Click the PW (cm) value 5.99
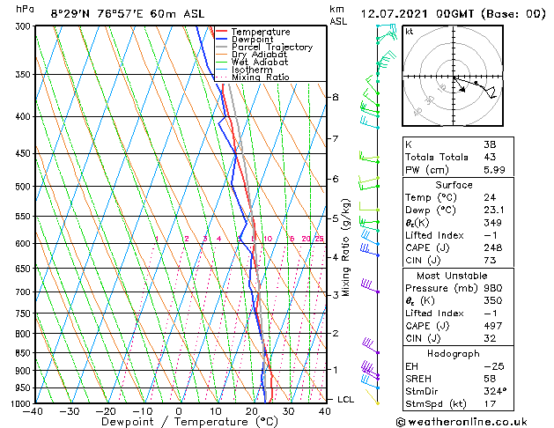554x428 pixels. 494,170
